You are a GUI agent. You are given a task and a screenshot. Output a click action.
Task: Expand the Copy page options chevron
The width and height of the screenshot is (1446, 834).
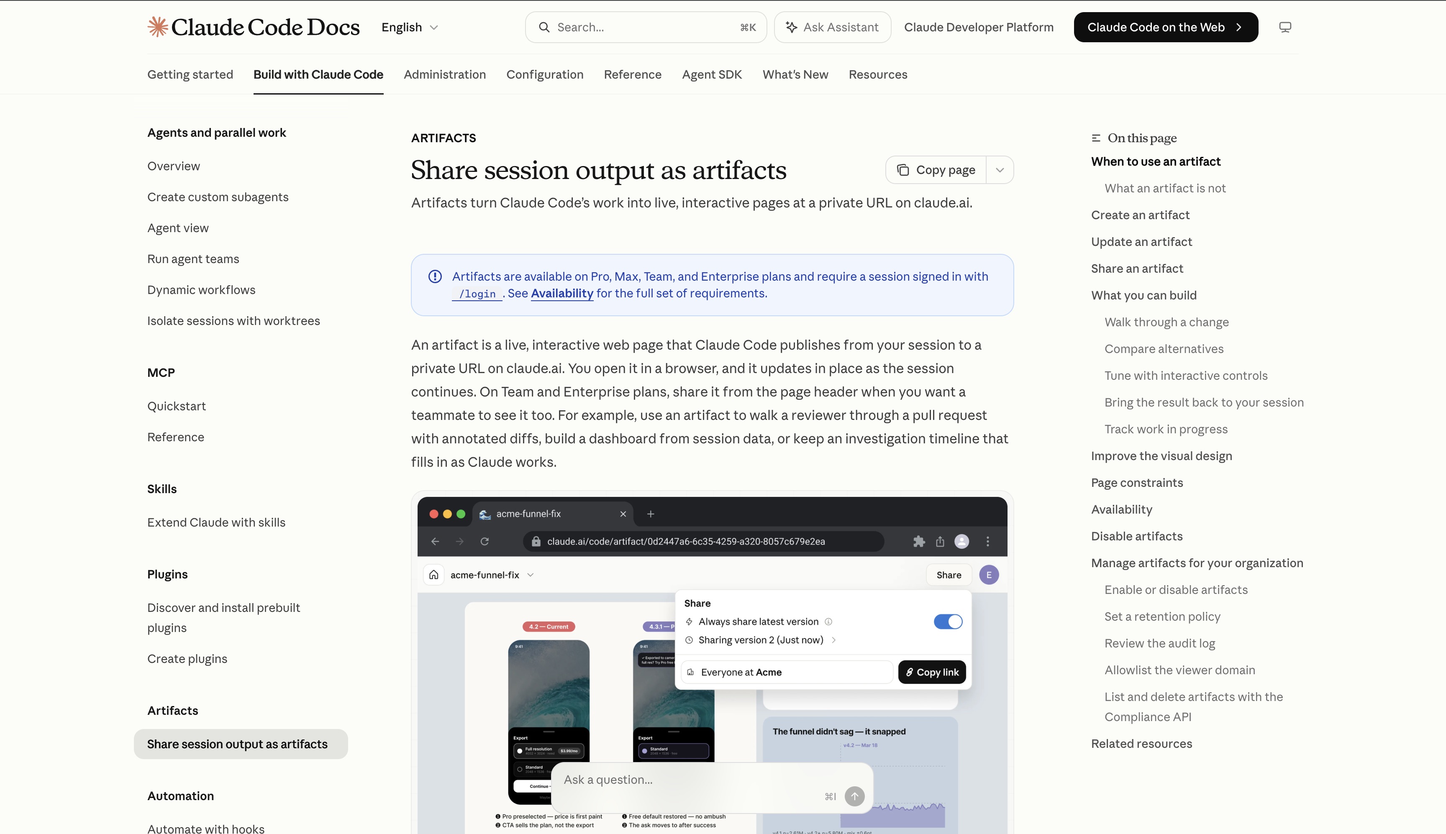1000,170
